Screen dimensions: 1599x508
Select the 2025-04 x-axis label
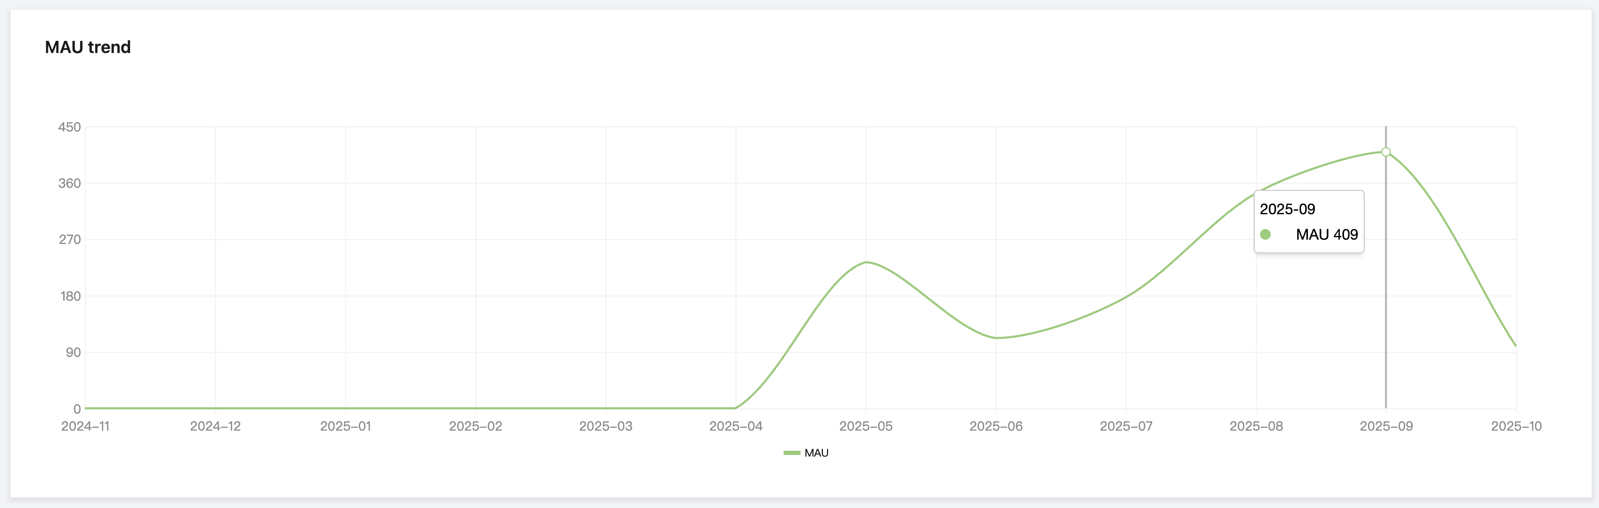tap(736, 426)
